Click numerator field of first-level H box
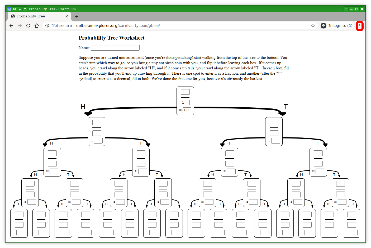The height and width of the screenshot is (248, 371). click(x=97, y=122)
